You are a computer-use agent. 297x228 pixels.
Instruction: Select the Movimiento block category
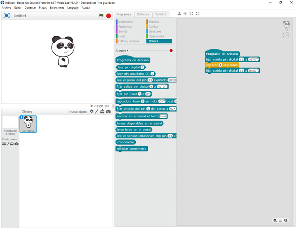[124, 22]
